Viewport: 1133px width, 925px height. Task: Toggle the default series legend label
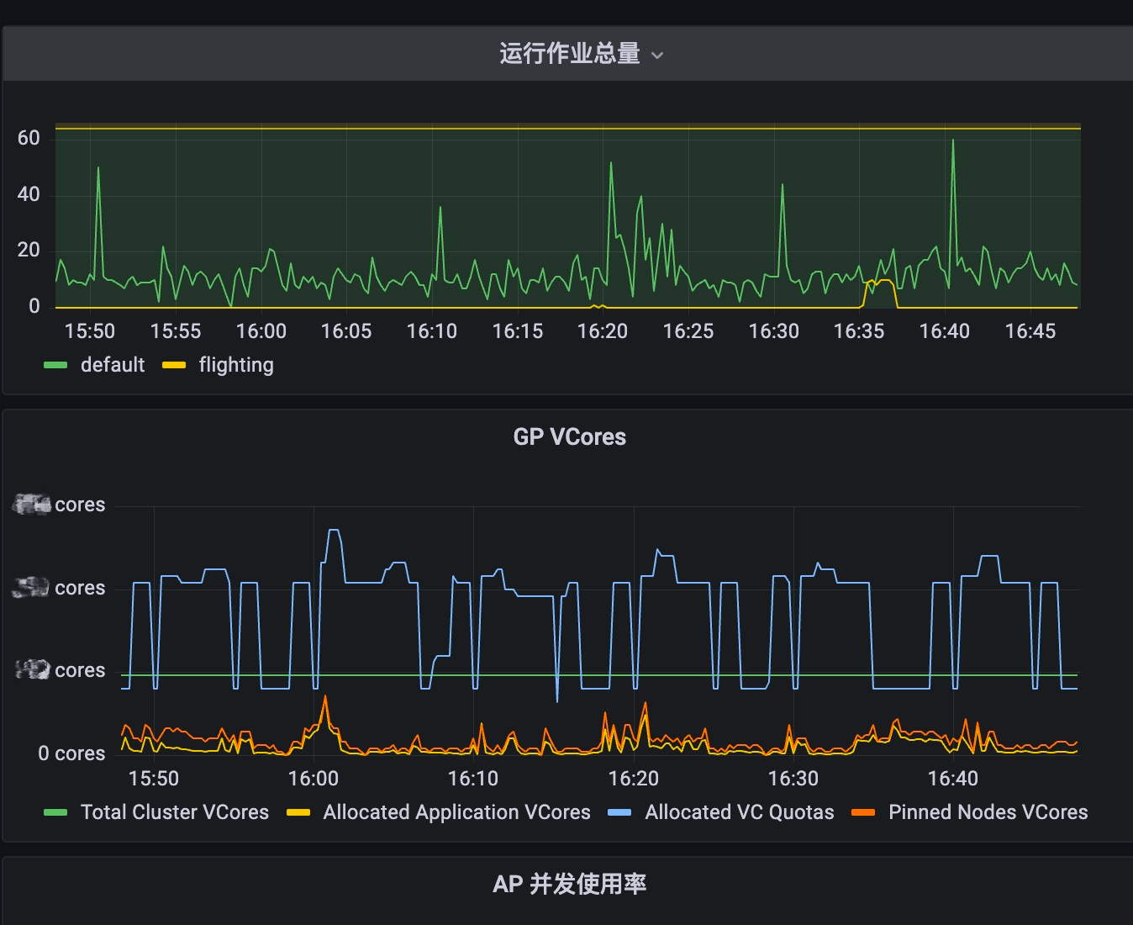pos(113,365)
